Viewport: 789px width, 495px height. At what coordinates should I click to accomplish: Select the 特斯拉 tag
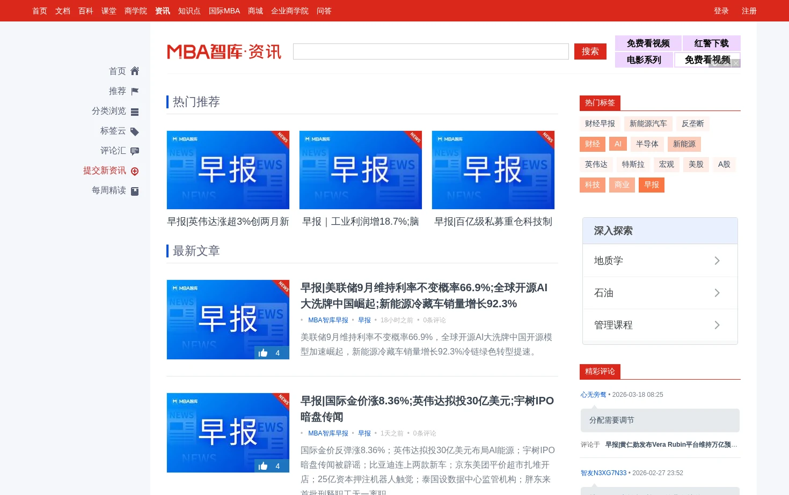[x=633, y=165]
